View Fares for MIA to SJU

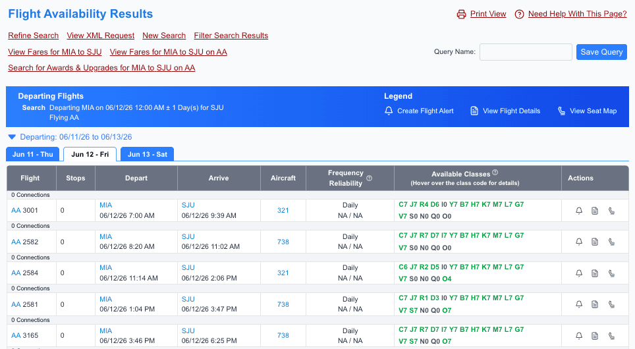pos(55,52)
